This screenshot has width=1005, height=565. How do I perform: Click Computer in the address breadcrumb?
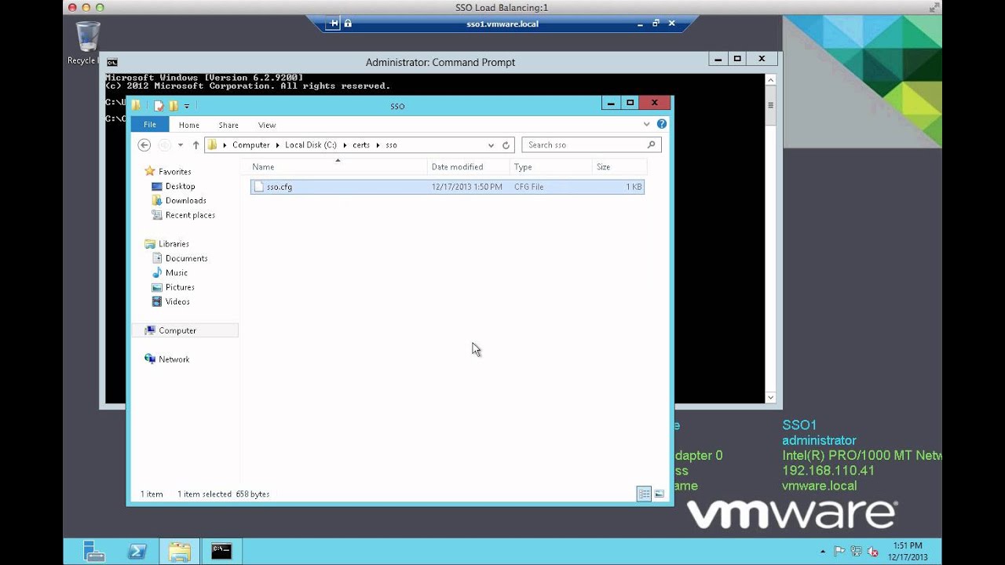(250, 145)
